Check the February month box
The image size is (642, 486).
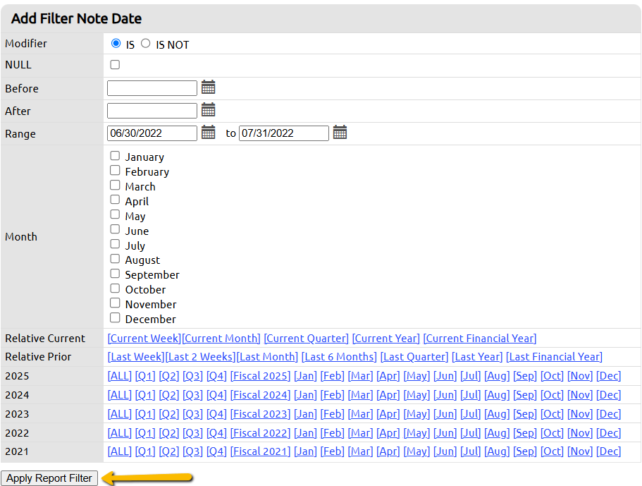[115, 171]
